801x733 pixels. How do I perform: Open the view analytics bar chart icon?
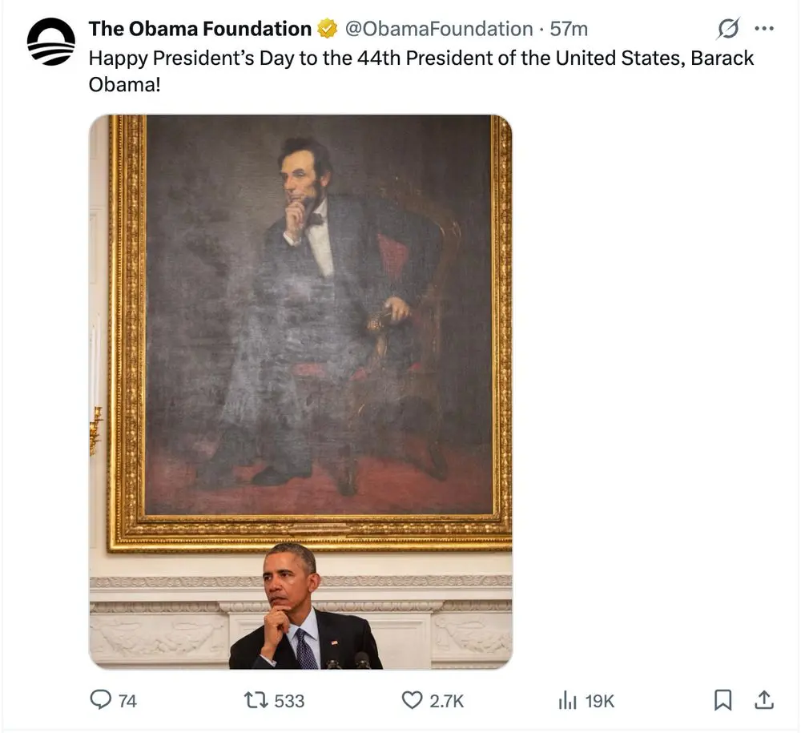click(567, 700)
